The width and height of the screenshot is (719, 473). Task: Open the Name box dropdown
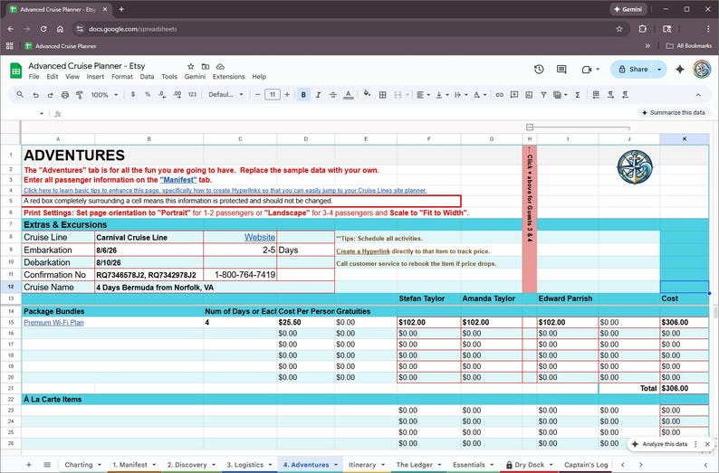tap(42, 114)
